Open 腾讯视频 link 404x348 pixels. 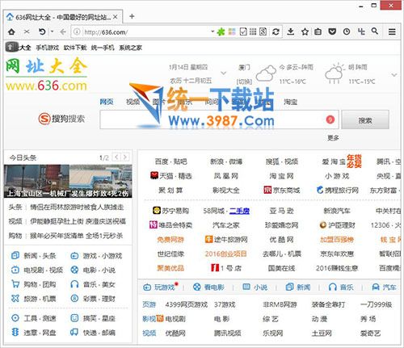(228, 333)
